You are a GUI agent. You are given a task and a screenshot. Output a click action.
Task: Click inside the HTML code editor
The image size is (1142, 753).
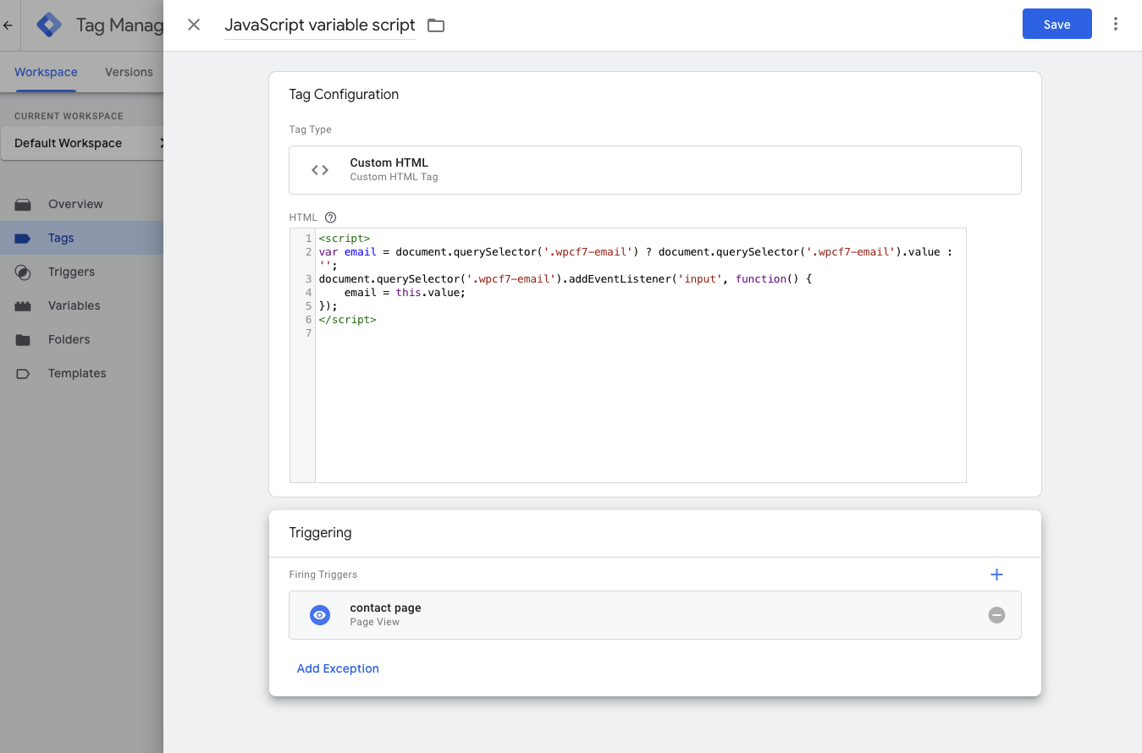(641, 355)
